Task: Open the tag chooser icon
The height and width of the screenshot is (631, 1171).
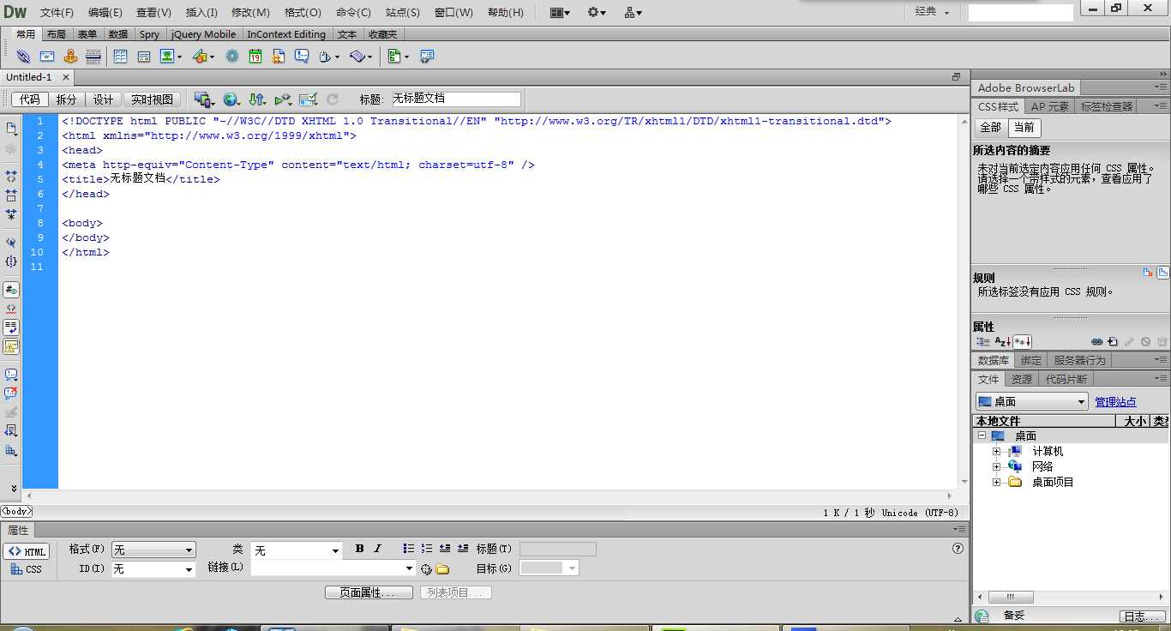Action: coord(426,57)
